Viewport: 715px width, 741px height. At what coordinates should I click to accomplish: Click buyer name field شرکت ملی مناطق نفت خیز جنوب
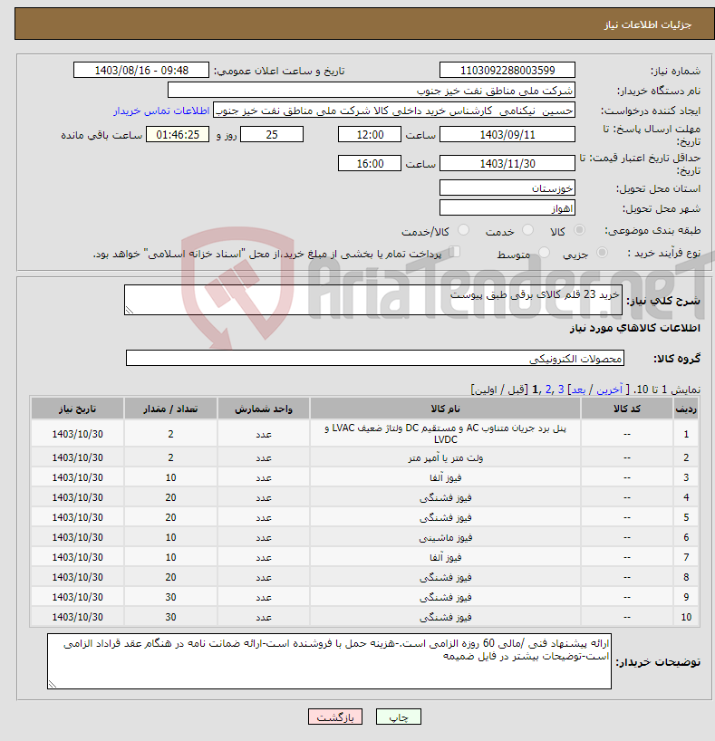click(372, 90)
